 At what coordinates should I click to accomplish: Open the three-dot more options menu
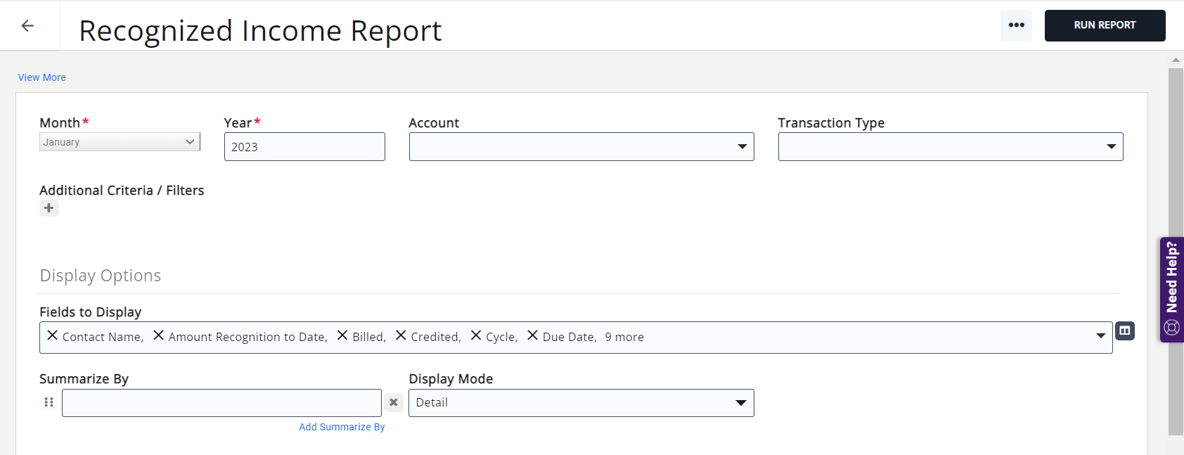coord(1016,25)
